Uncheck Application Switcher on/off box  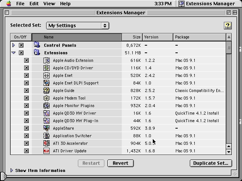tap(26, 136)
